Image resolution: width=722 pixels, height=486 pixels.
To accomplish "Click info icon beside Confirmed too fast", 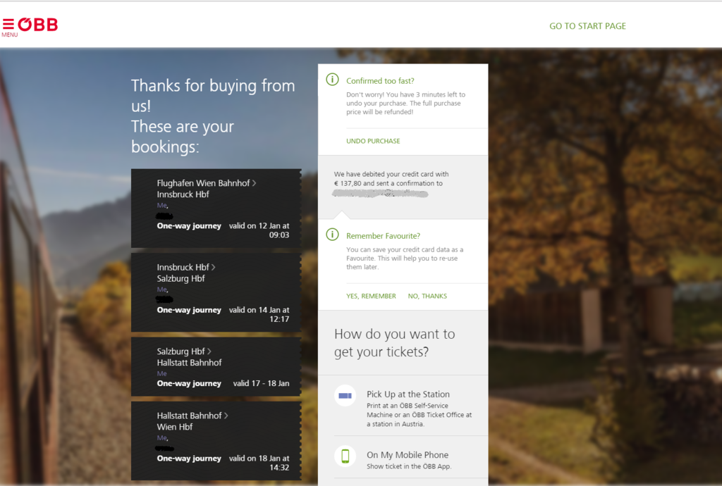I will [x=333, y=80].
